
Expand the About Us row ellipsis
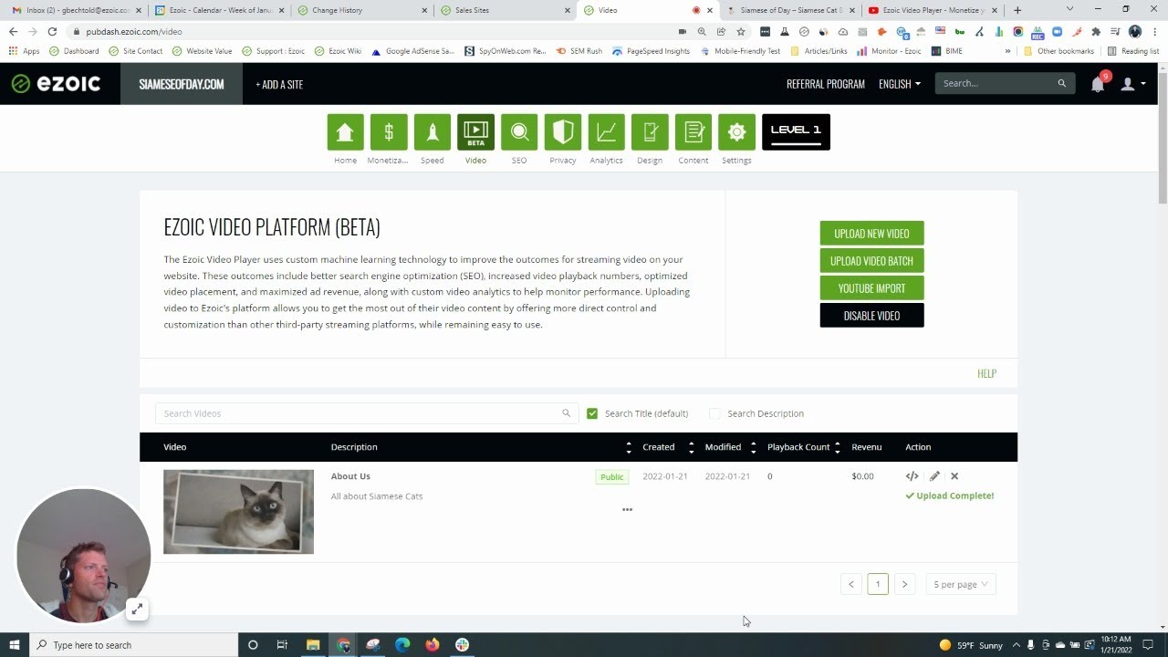point(627,510)
